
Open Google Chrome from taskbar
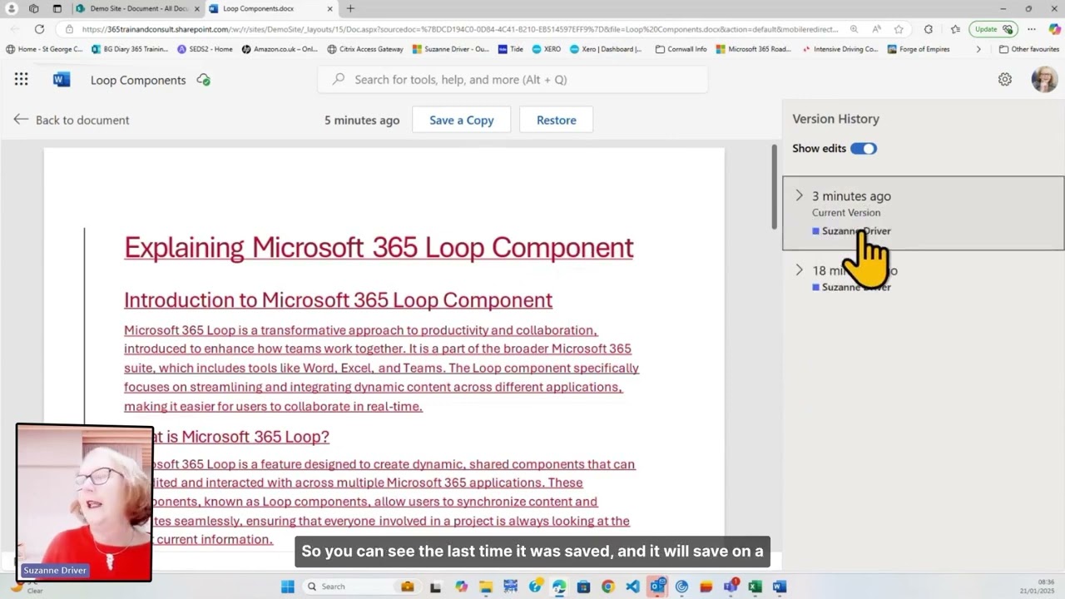pyautogui.click(x=607, y=587)
